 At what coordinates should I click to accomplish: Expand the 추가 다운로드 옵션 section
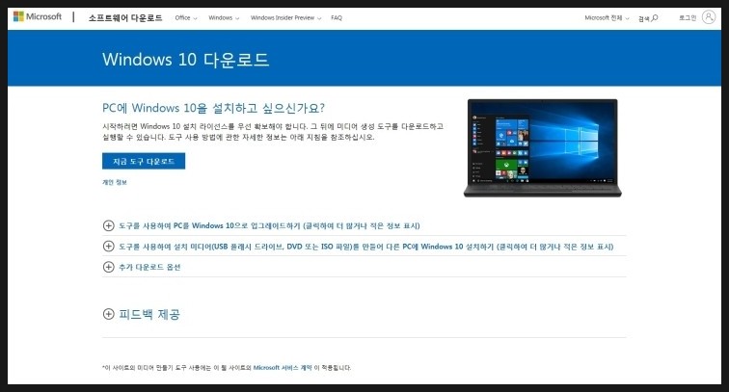pos(149,267)
